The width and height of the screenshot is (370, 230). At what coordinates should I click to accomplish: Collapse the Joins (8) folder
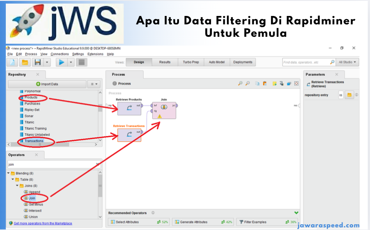click(17, 186)
